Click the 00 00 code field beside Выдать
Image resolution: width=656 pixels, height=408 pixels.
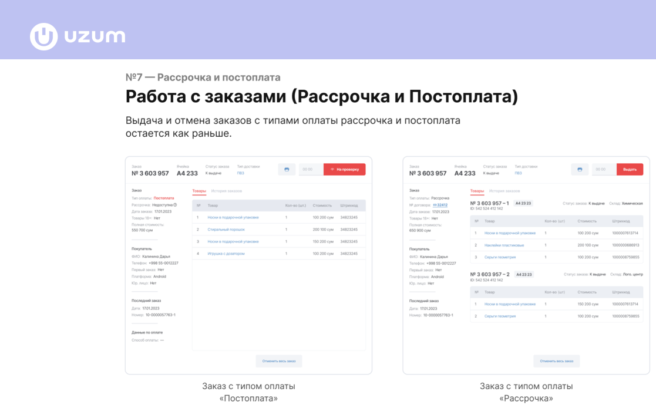[x=604, y=169]
